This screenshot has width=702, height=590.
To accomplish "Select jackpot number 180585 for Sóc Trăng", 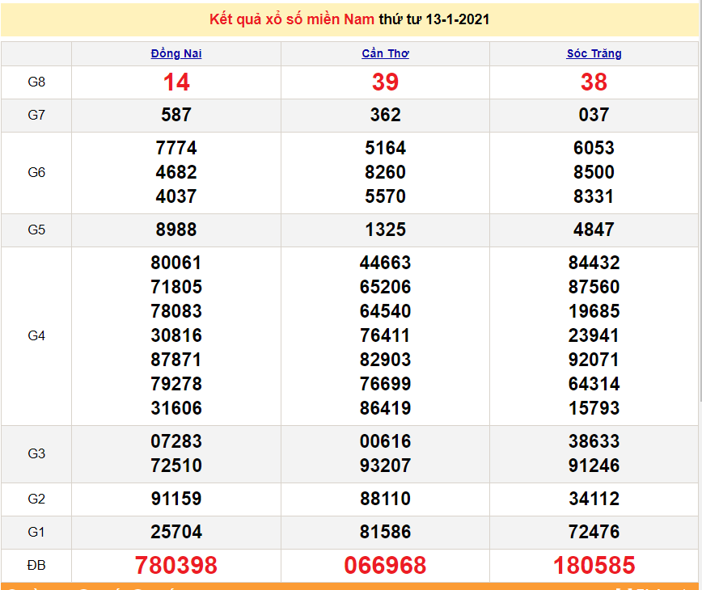I will click(594, 565).
